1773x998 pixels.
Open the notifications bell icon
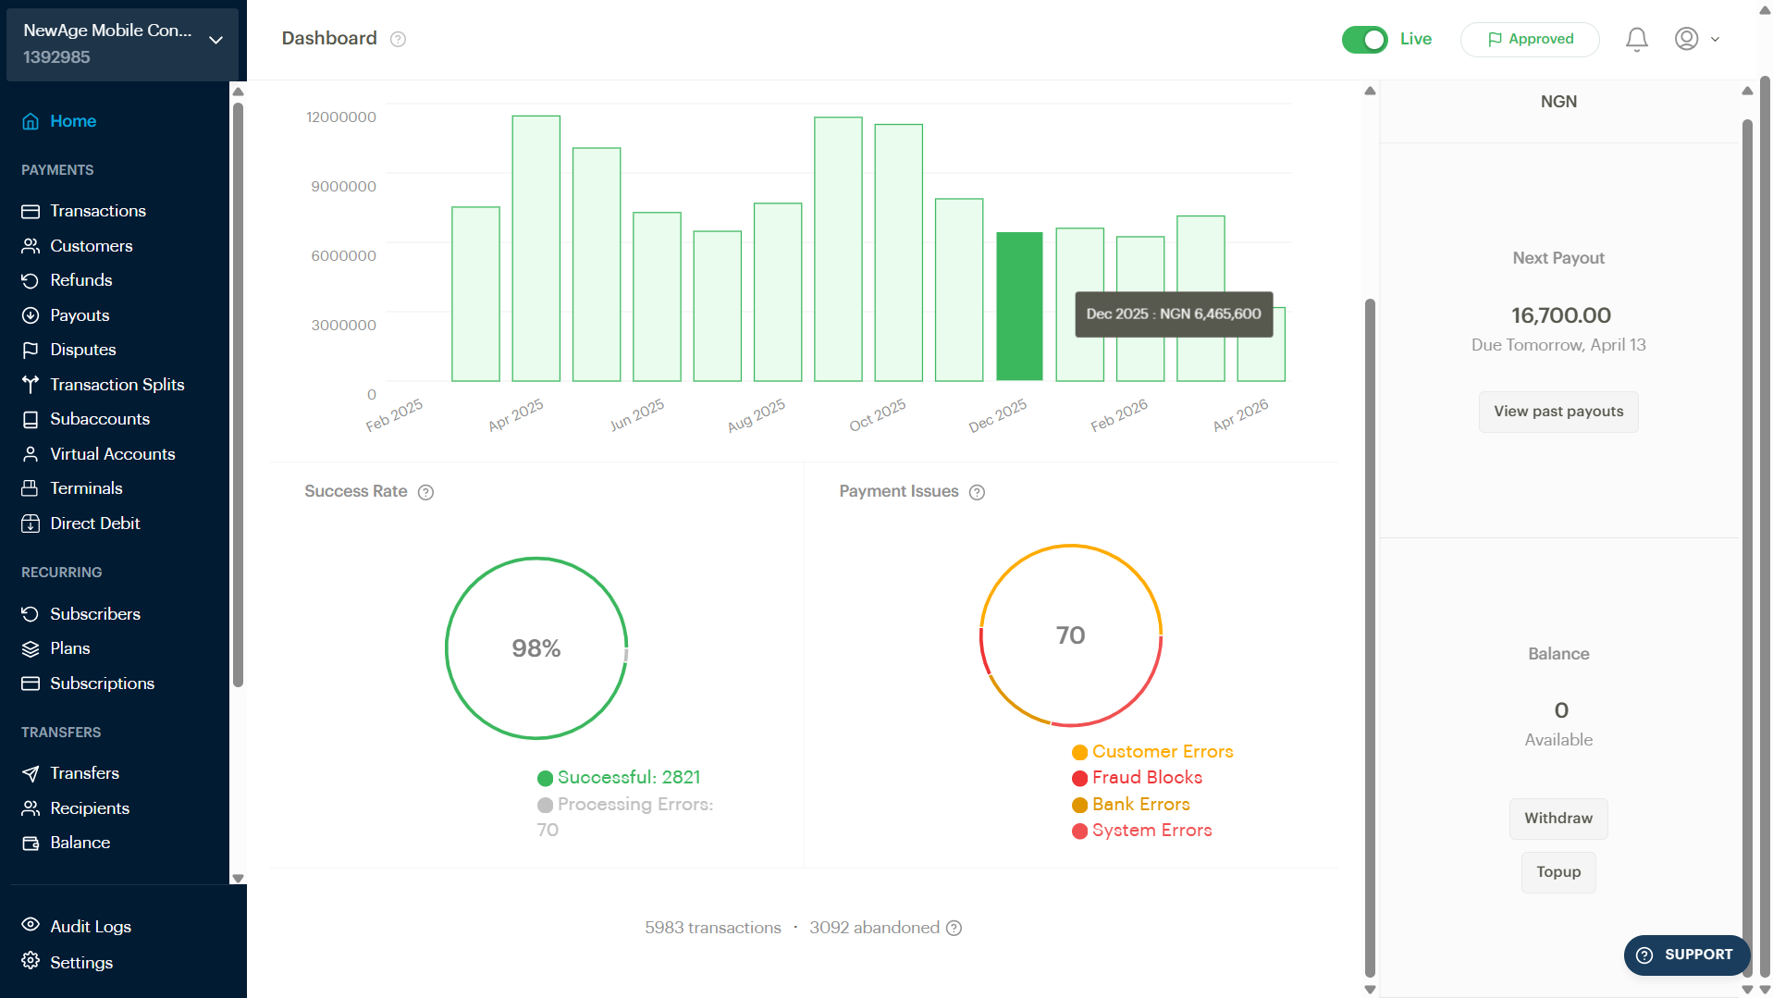coord(1636,39)
